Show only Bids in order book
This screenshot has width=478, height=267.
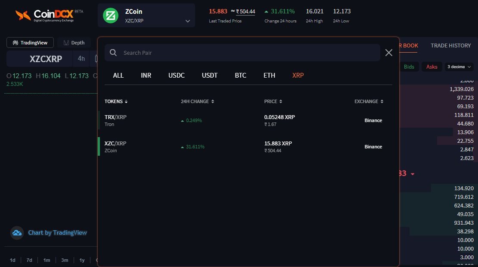[x=409, y=66]
